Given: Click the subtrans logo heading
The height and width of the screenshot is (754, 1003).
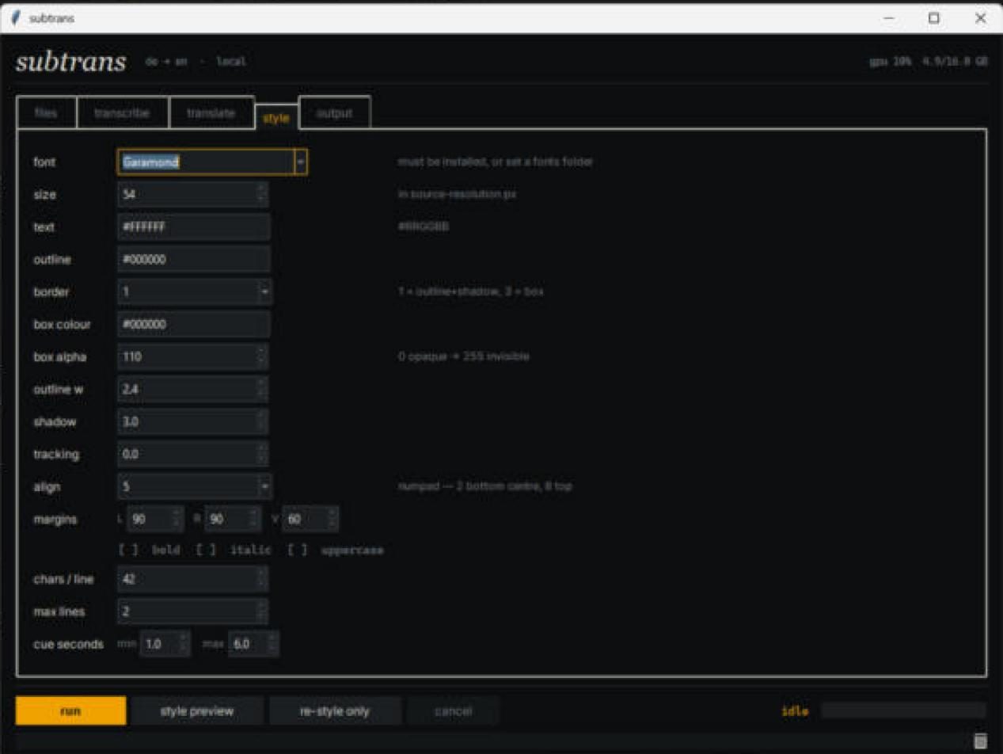Looking at the screenshot, I should (70, 62).
